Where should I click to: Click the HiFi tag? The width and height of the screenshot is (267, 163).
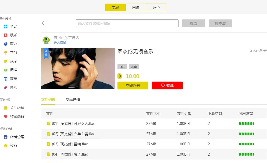[122, 67]
